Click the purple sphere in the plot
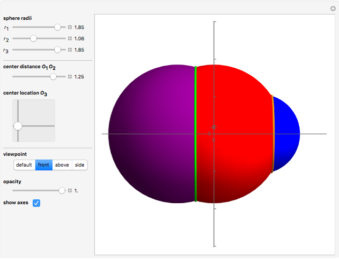The height and width of the screenshot is (259, 339). pyautogui.click(x=150, y=134)
